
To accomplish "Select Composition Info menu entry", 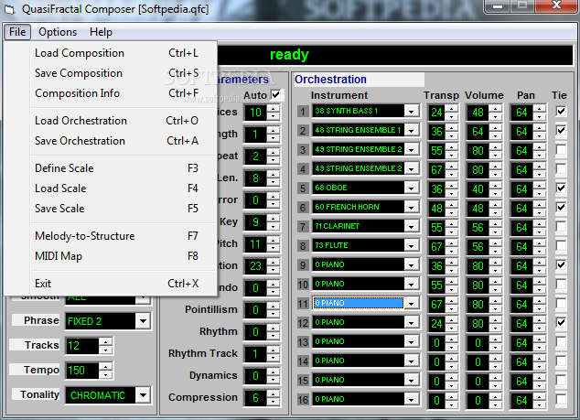I will pyautogui.click(x=116, y=93).
